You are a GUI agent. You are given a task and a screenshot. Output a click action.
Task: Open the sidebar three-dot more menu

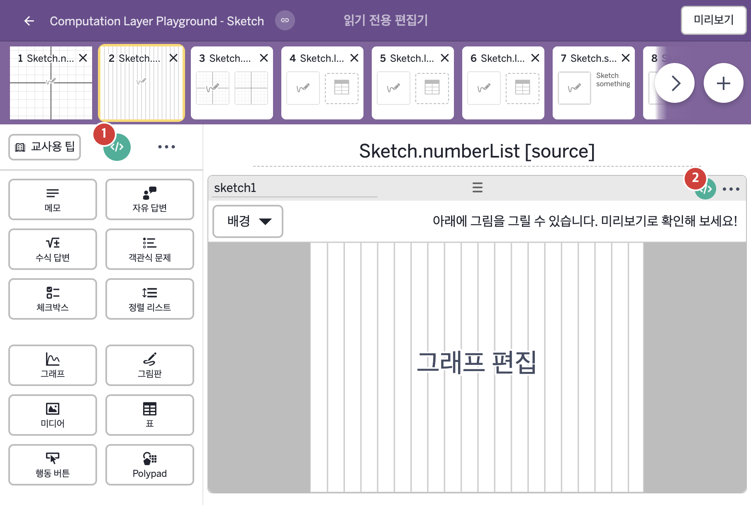click(x=166, y=147)
